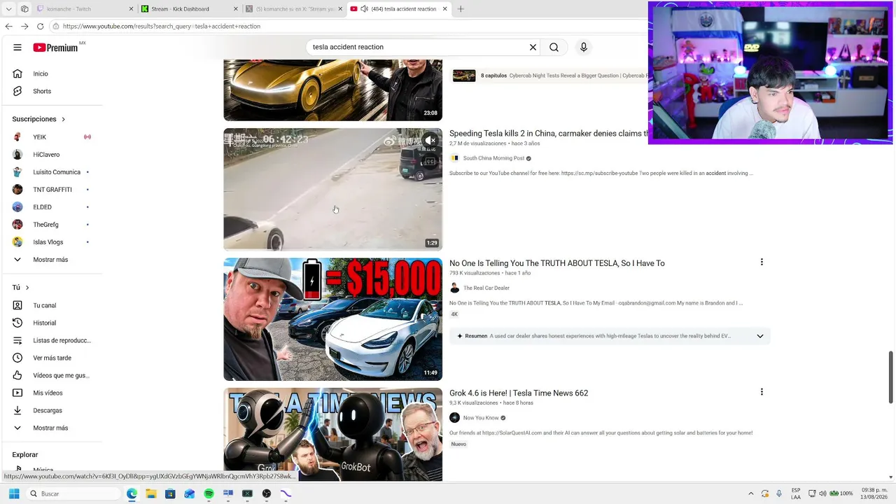
Task: Open the Speeding Tesla kills 2 video title
Action: [x=549, y=134]
